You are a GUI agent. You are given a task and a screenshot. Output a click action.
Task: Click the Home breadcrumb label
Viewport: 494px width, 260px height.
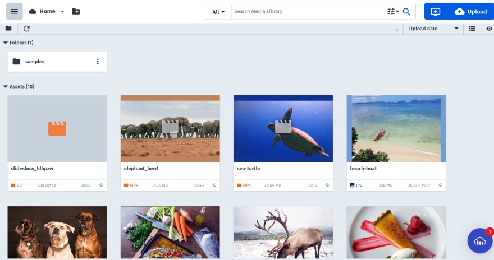tap(47, 12)
